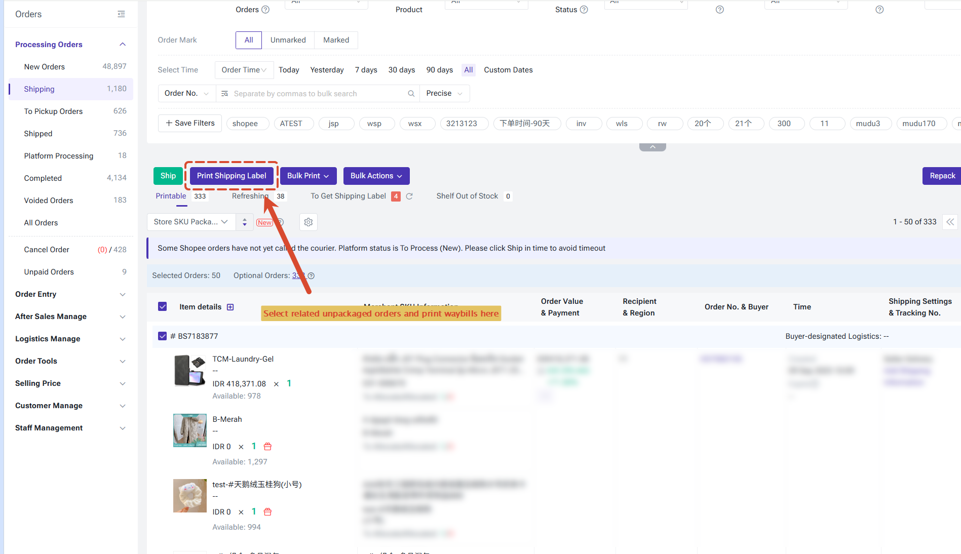The width and height of the screenshot is (961, 554).
Task: Open the Bulk Actions dropdown
Action: (376, 176)
